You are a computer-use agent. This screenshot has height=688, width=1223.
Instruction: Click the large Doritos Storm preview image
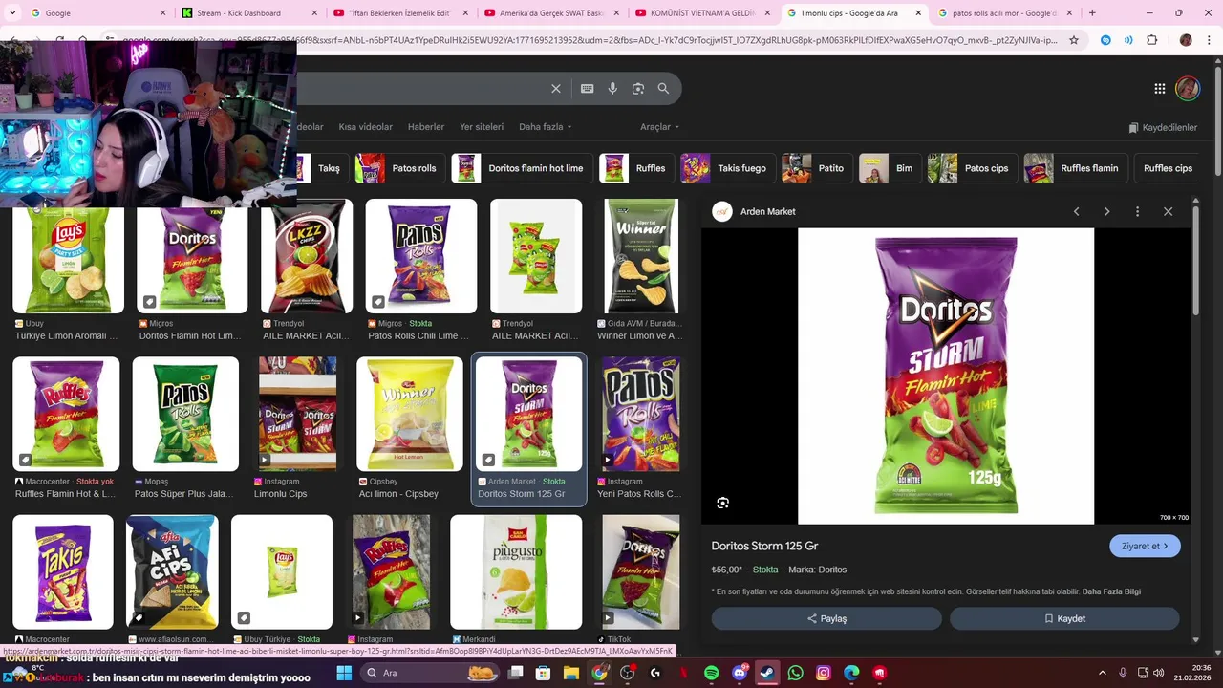(946, 376)
